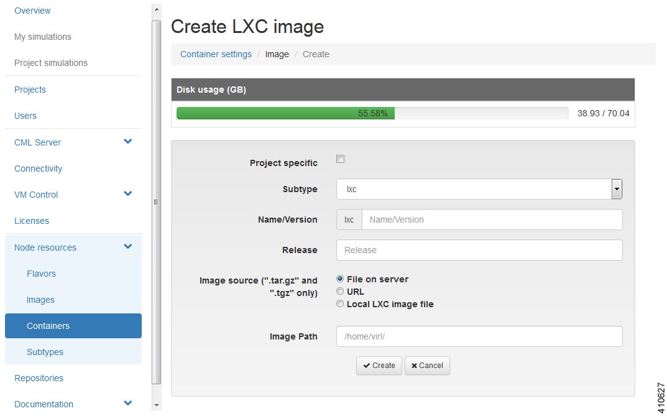Open the Node resources menu item

pos(45,247)
